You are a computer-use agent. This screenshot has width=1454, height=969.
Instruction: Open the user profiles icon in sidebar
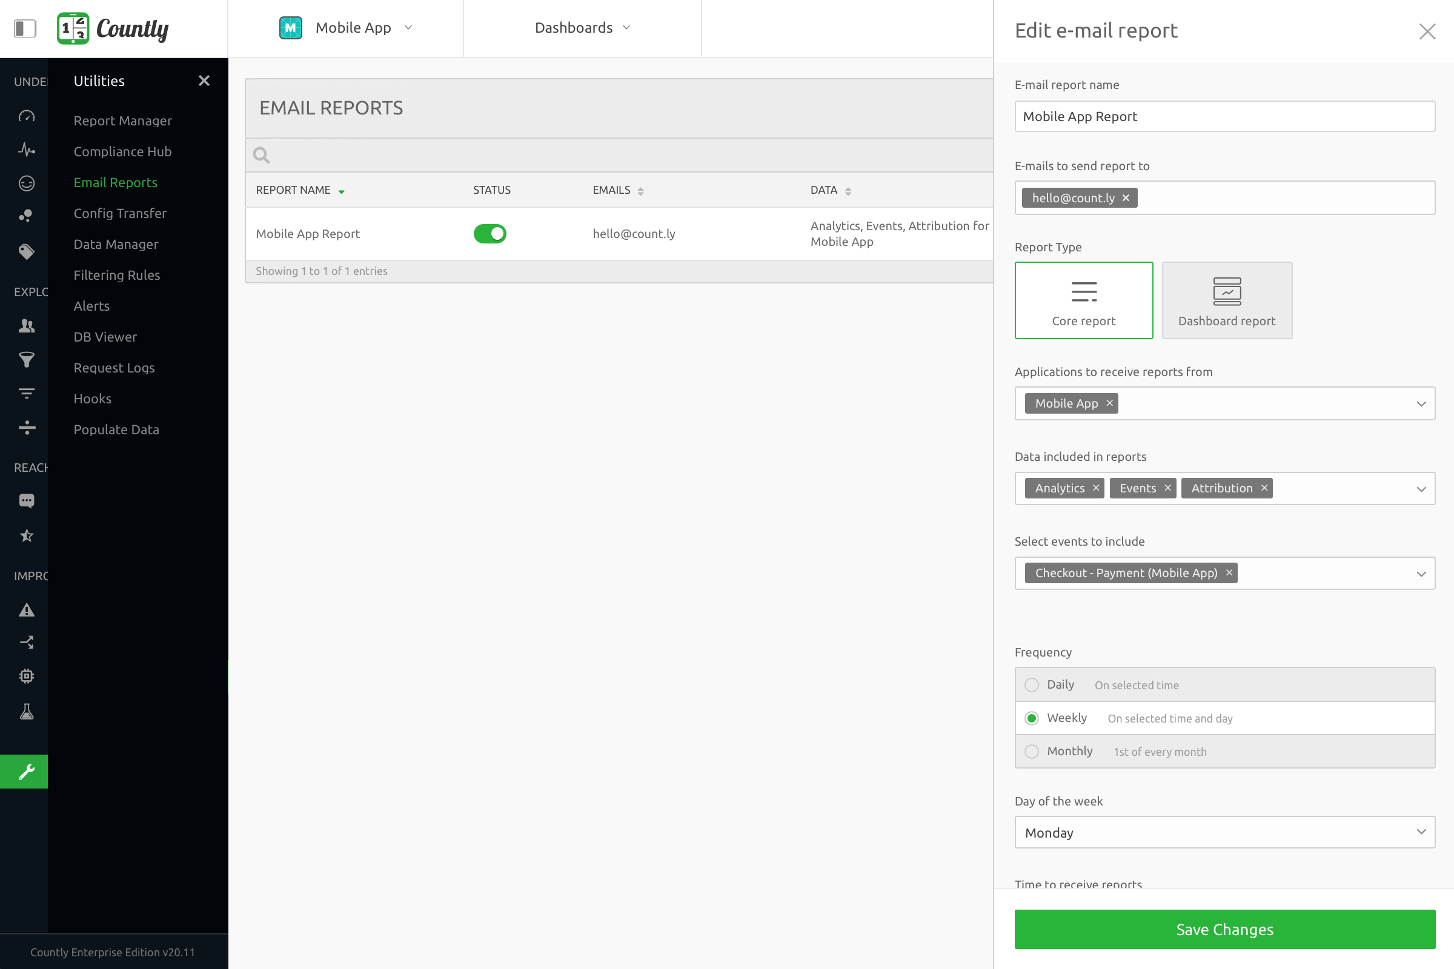click(26, 326)
